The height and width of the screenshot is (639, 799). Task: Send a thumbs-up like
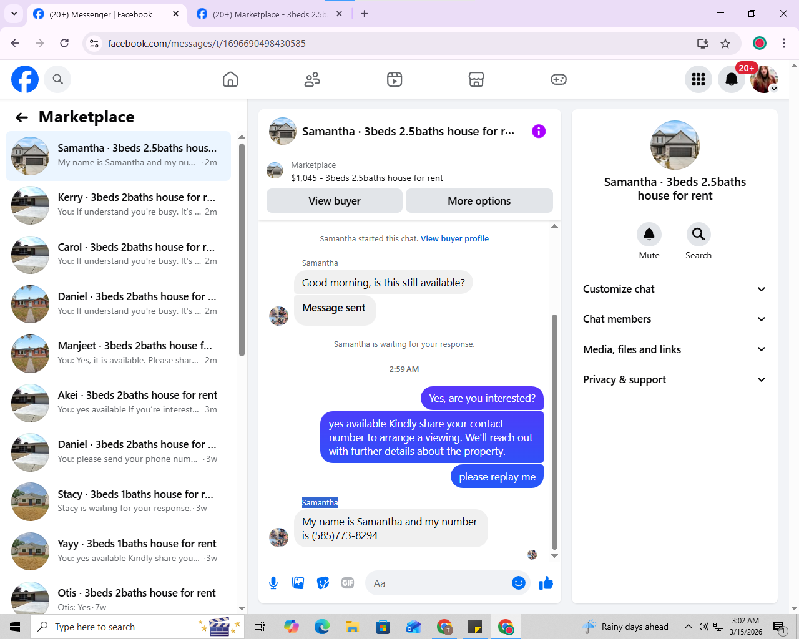point(546,583)
